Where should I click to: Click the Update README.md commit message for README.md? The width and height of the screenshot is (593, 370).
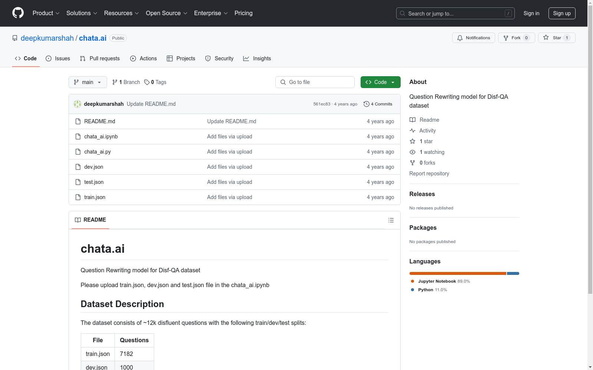tap(232, 121)
